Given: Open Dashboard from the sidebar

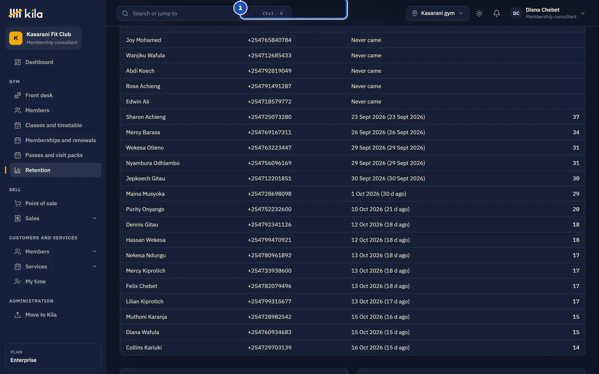Looking at the screenshot, I should point(56,62).
